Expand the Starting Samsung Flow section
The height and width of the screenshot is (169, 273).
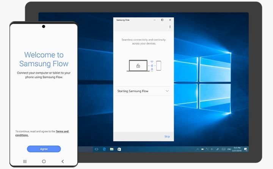click(x=143, y=91)
